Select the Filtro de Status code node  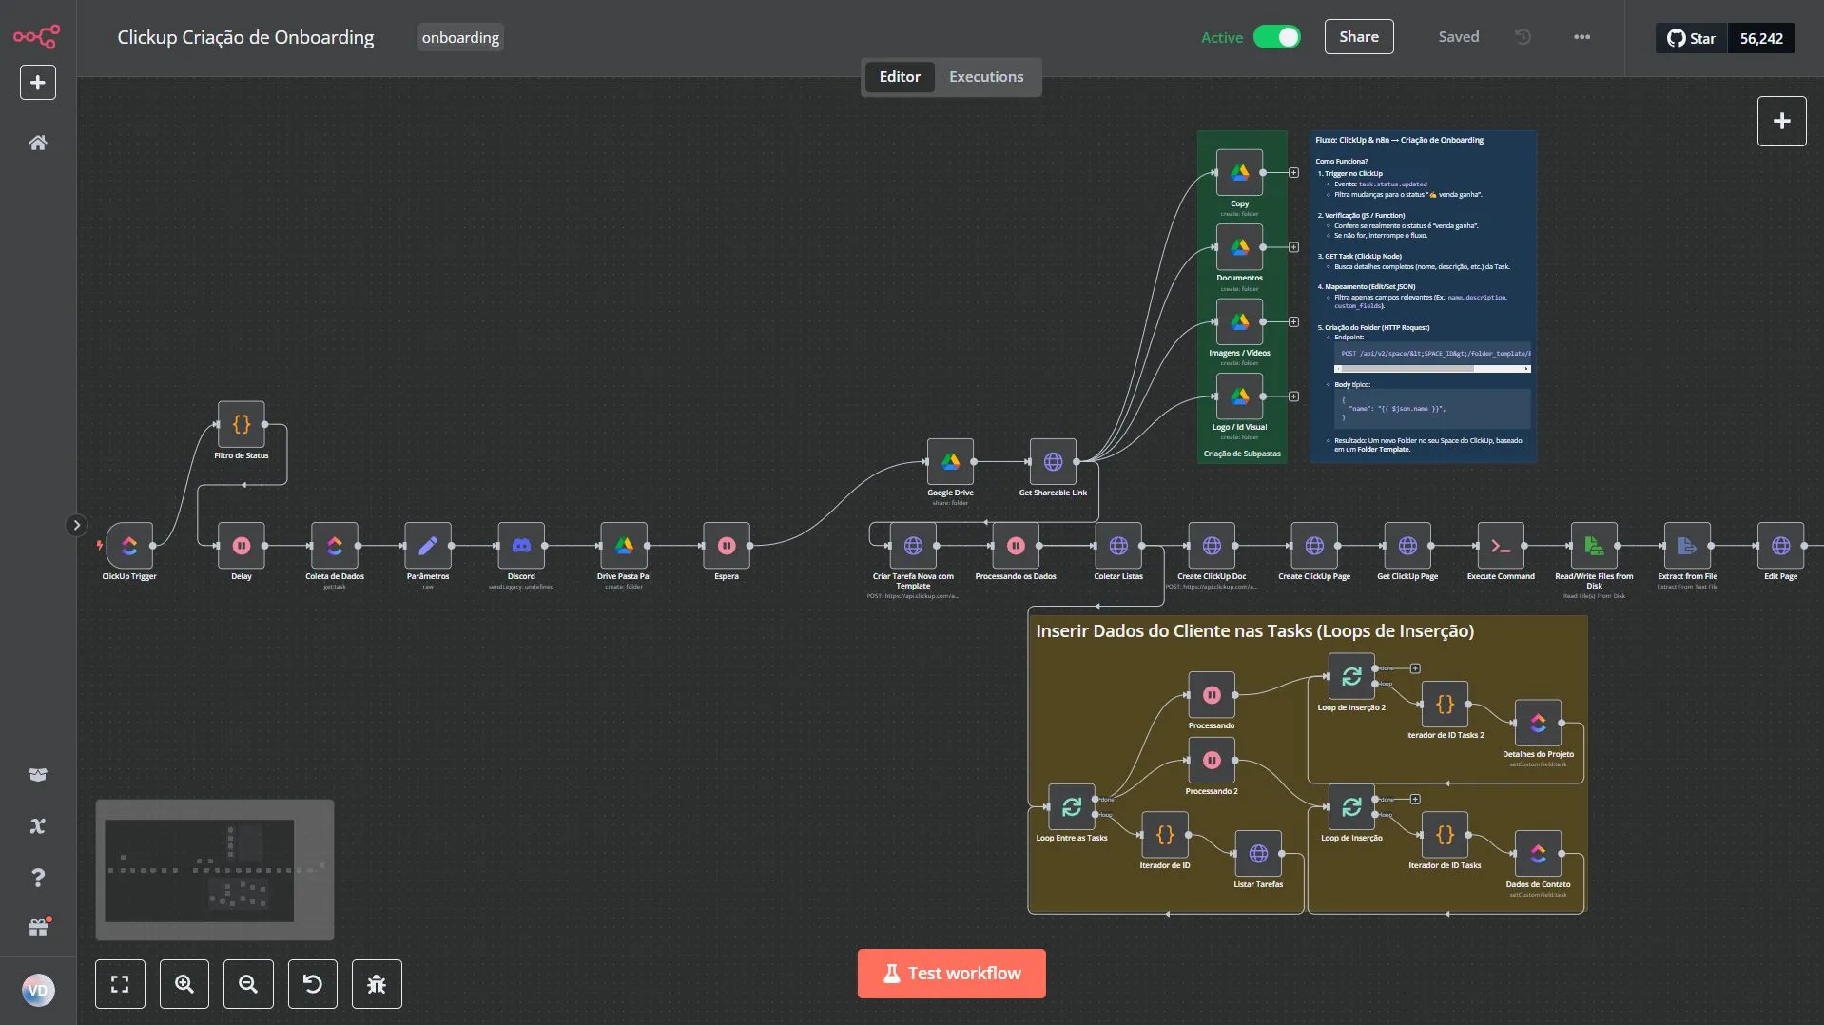pos(242,424)
